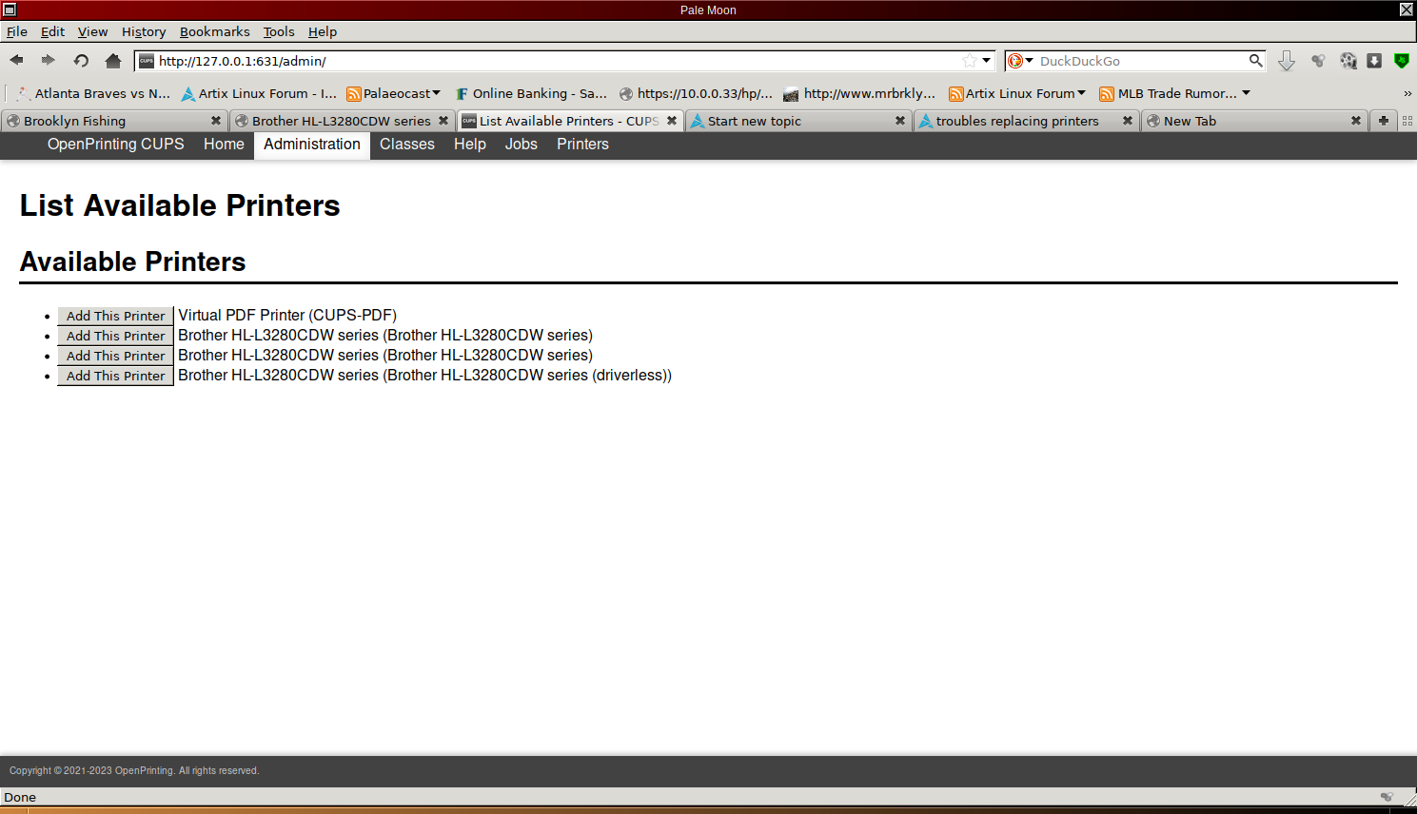Click the search magnifying glass icon
Image resolution: width=1417 pixels, height=814 pixels.
click(x=1255, y=61)
